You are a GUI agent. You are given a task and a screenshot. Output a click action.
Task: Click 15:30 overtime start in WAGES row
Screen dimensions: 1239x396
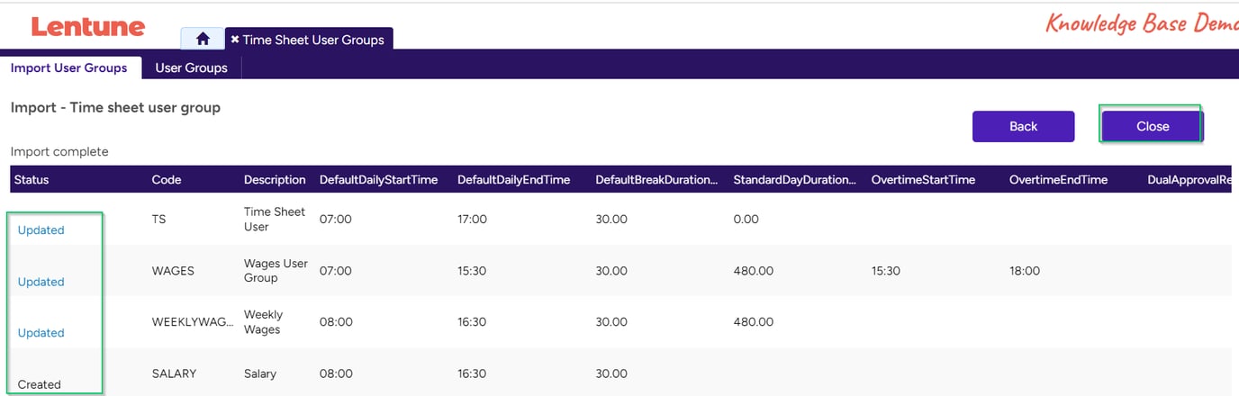[885, 270]
